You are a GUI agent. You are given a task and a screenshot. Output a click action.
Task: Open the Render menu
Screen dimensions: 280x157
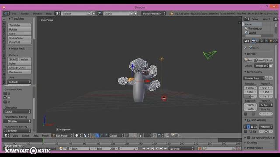(x=24, y=14)
